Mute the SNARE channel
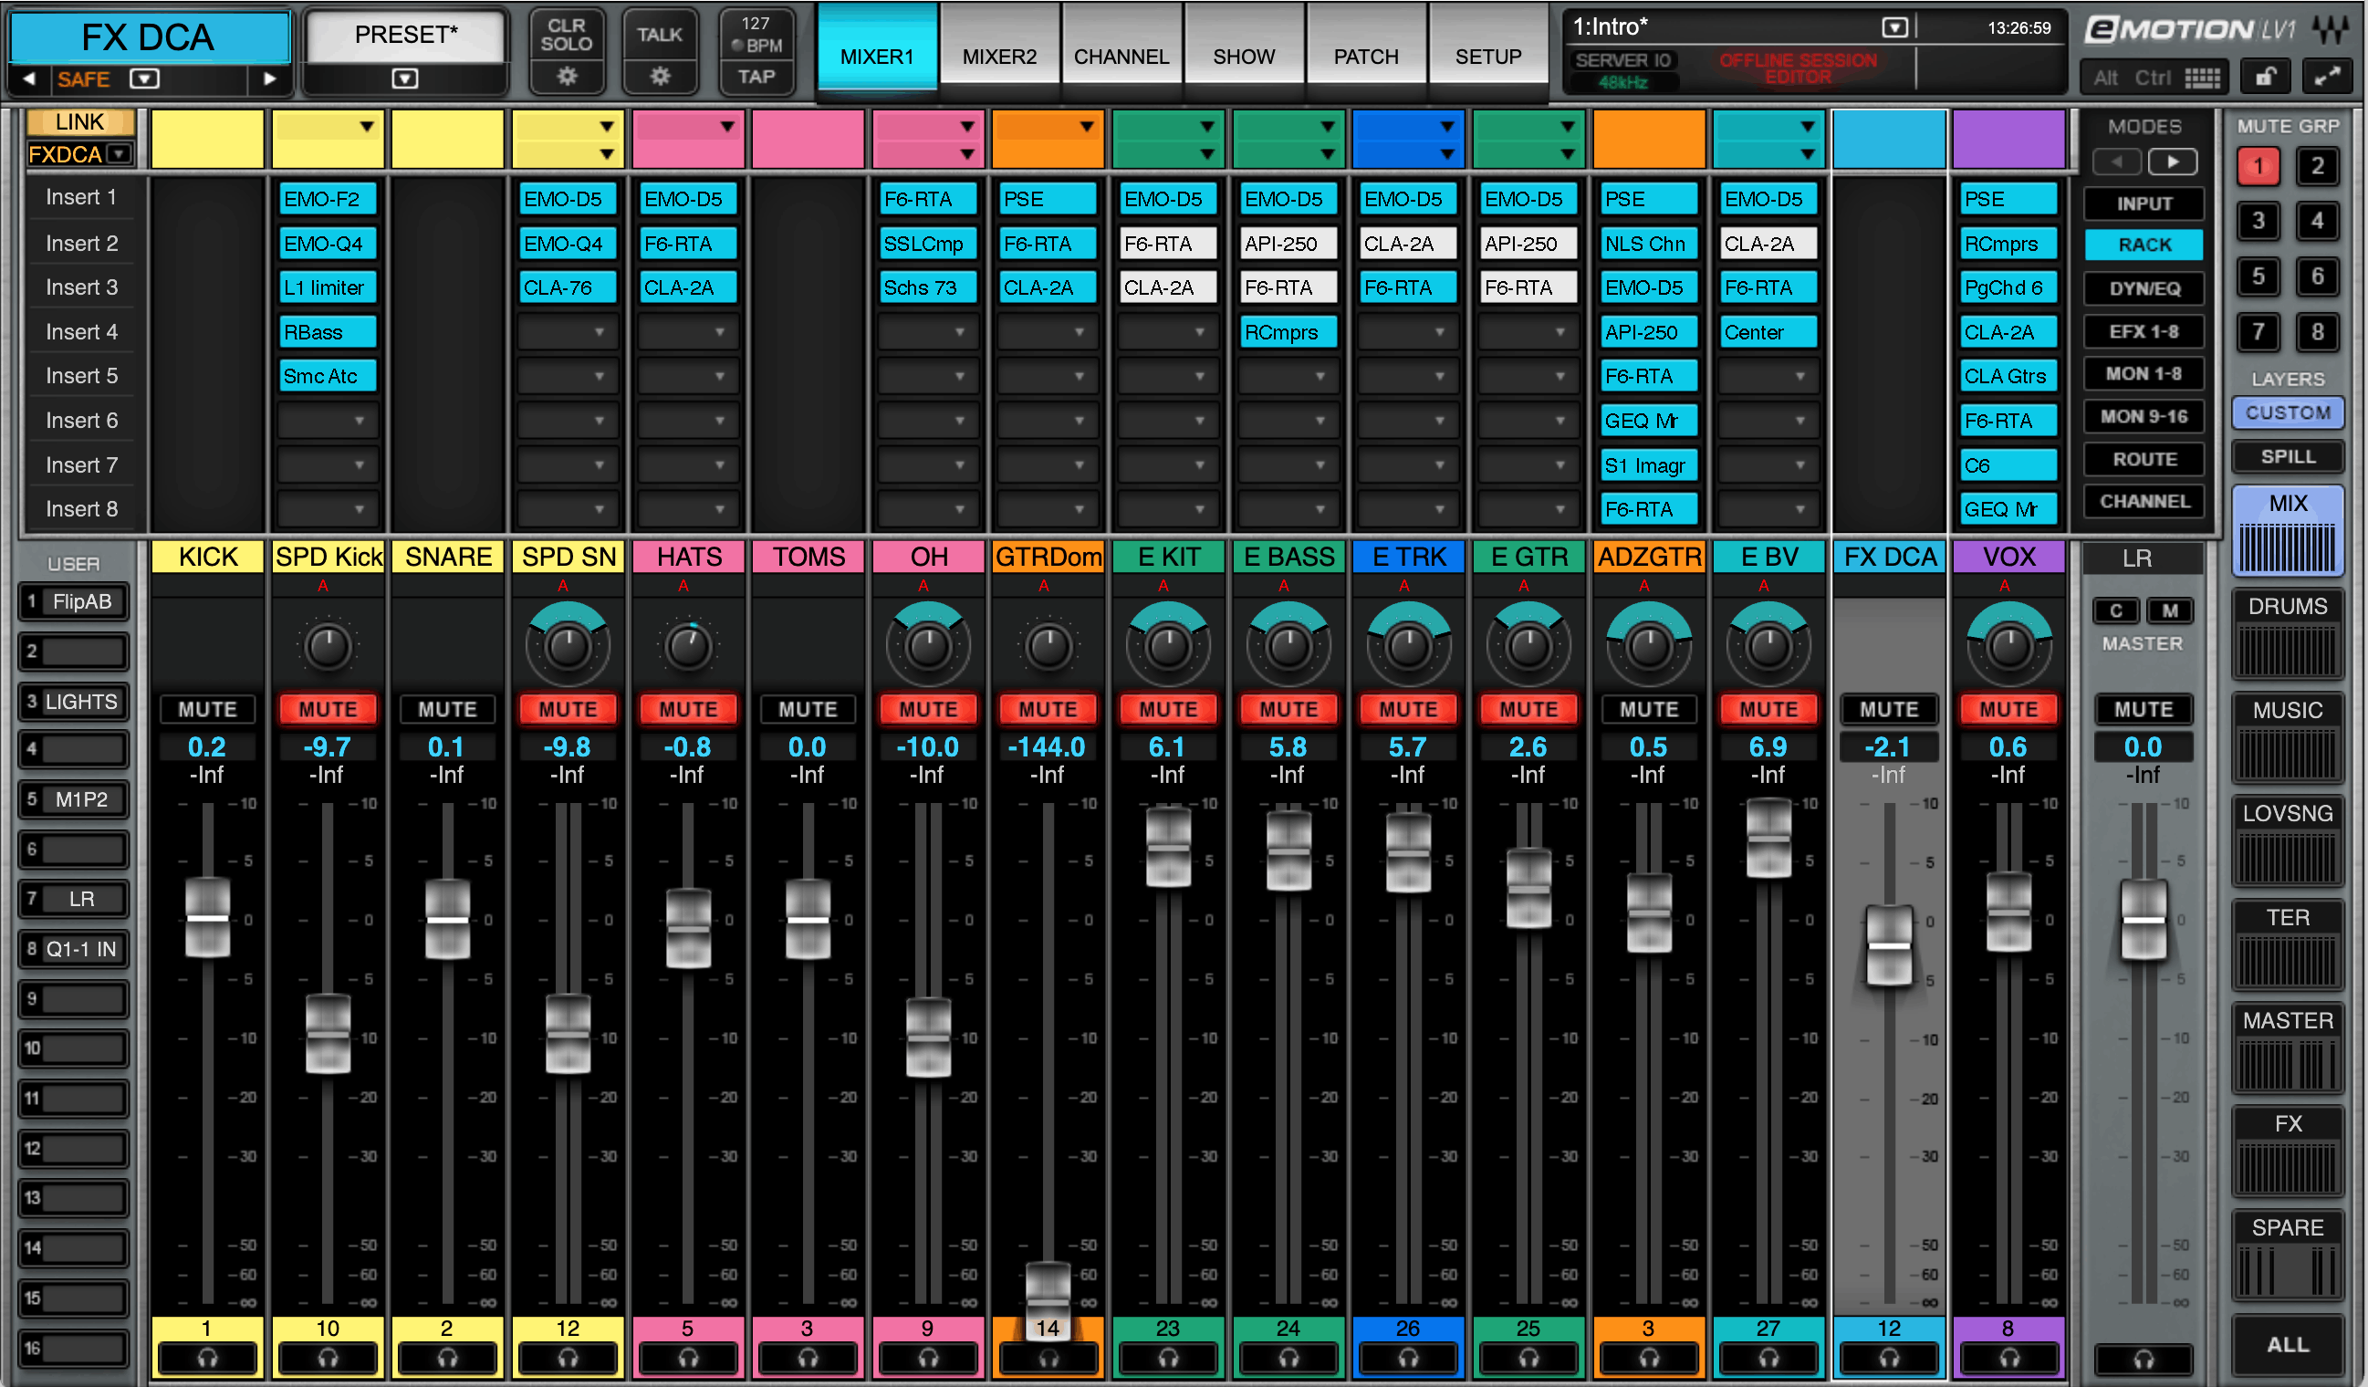Viewport: 2368px width, 1387px height. pos(447,708)
